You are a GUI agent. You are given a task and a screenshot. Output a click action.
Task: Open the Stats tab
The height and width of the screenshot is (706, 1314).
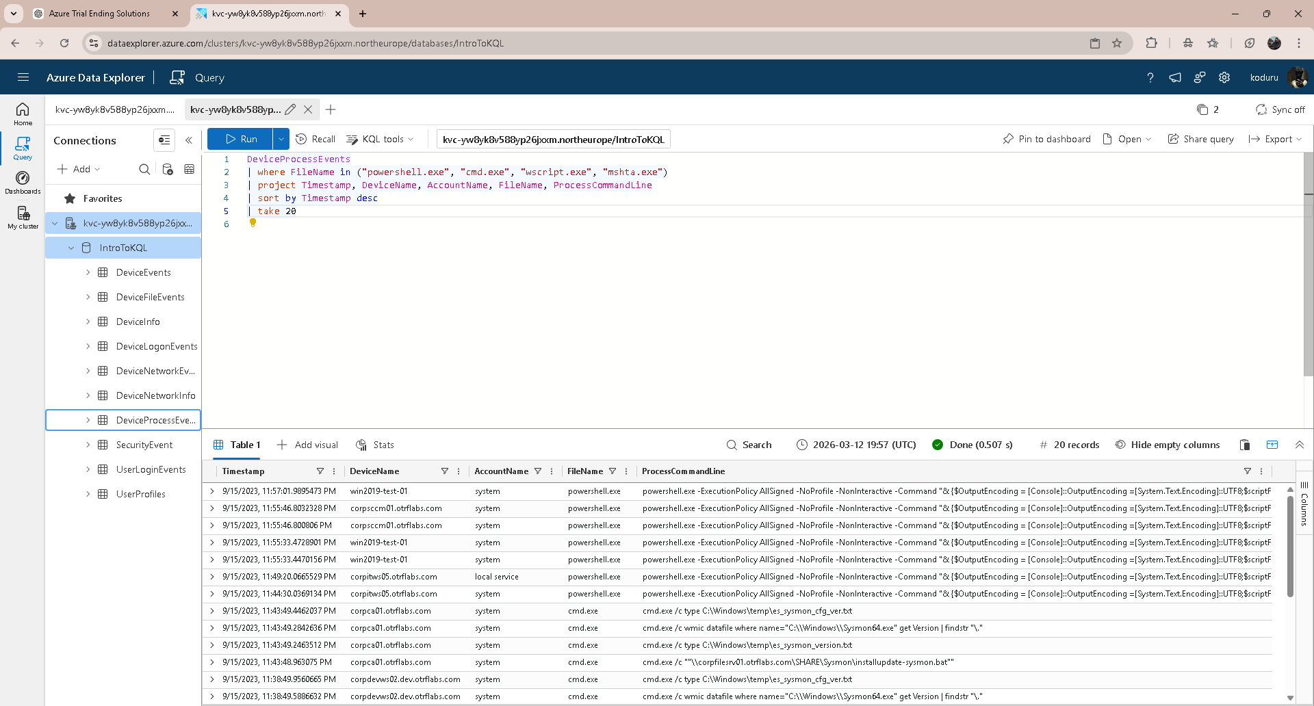pos(375,445)
